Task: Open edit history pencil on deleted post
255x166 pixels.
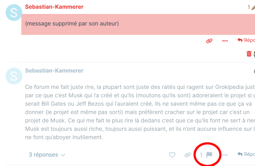Action: pyautogui.click(x=253, y=7)
